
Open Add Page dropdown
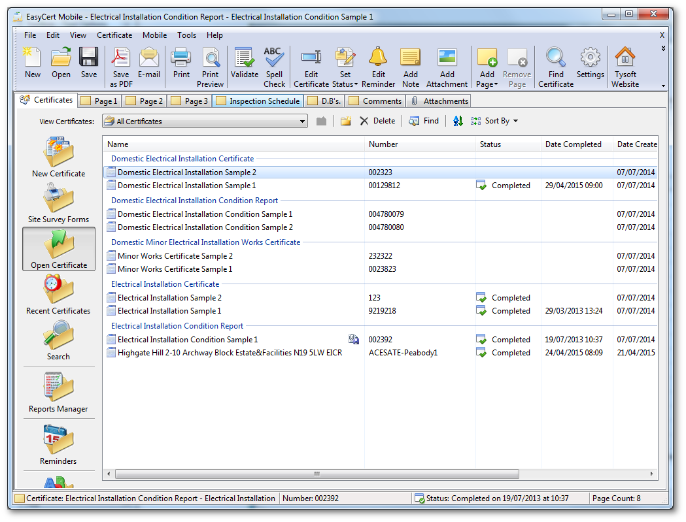487,67
